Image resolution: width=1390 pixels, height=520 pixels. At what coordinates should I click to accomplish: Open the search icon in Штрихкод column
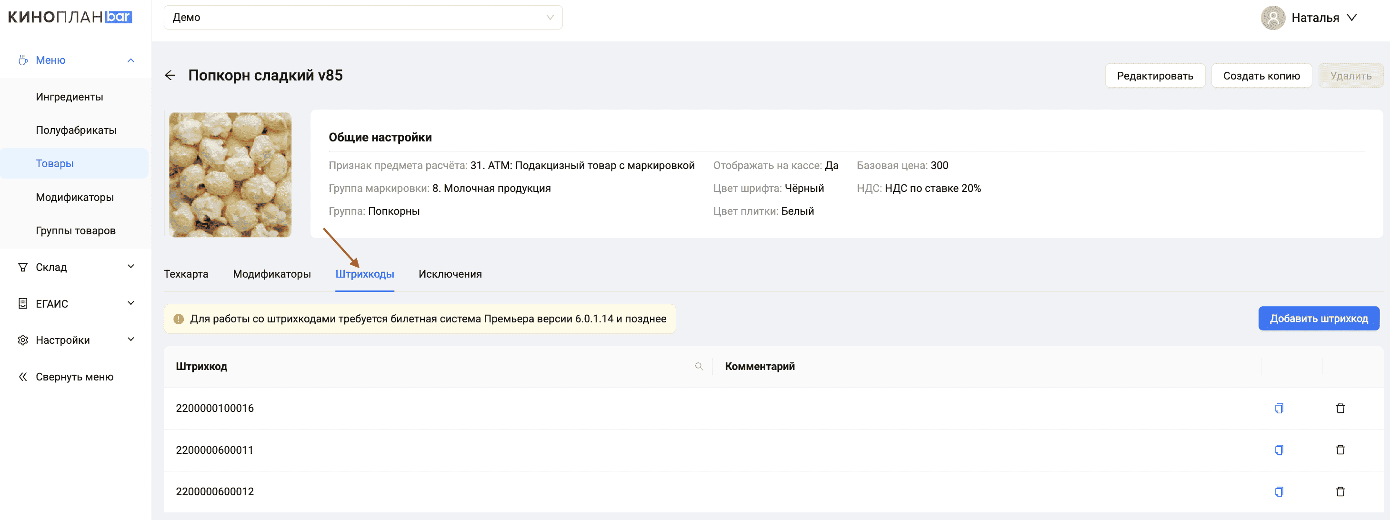click(699, 366)
